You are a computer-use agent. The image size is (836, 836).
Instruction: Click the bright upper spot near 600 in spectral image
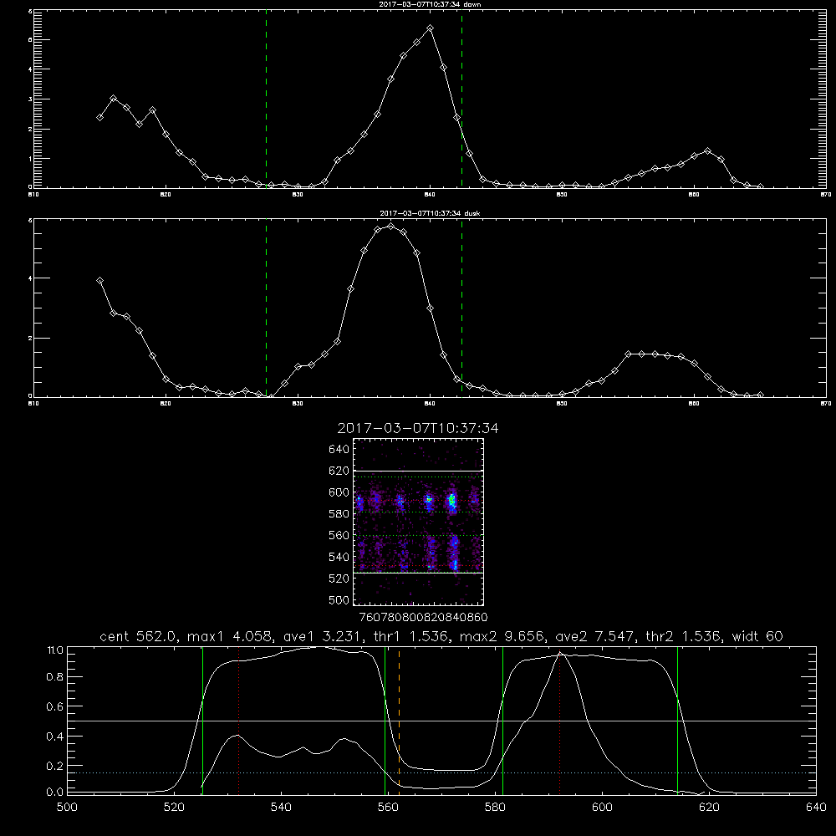click(452, 501)
